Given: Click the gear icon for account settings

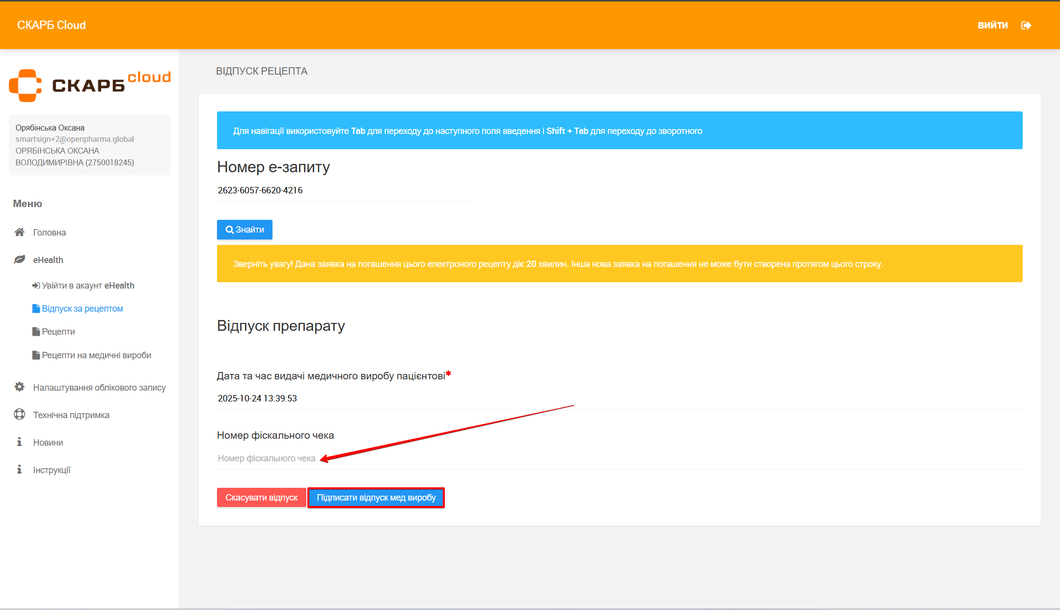Looking at the screenshot, I should 20,387.
